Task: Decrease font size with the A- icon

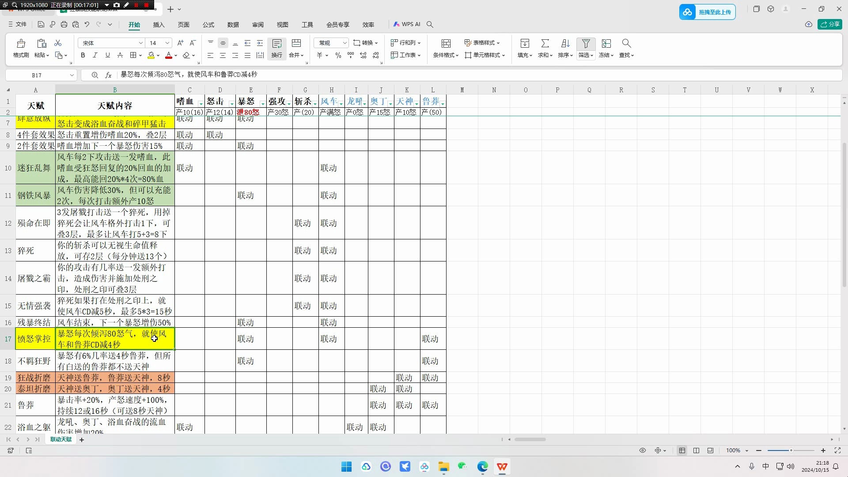Action: point(193,43)
